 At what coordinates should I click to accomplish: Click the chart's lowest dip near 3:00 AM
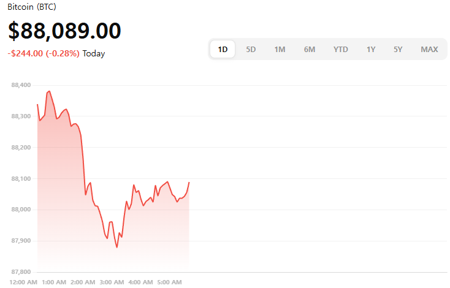116,247
